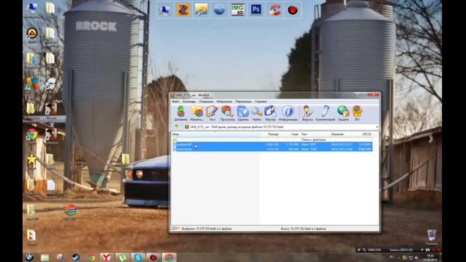Launch Photoshop from the top dock

(x=256, y=10)
